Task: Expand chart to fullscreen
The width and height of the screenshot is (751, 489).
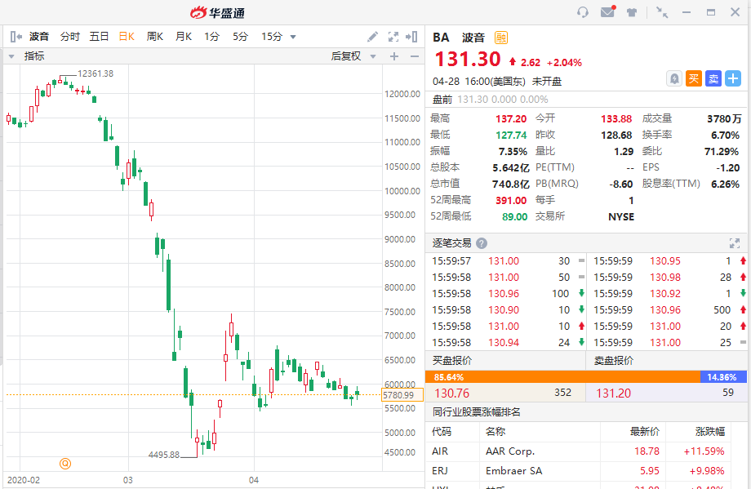Action: [393, 37]
